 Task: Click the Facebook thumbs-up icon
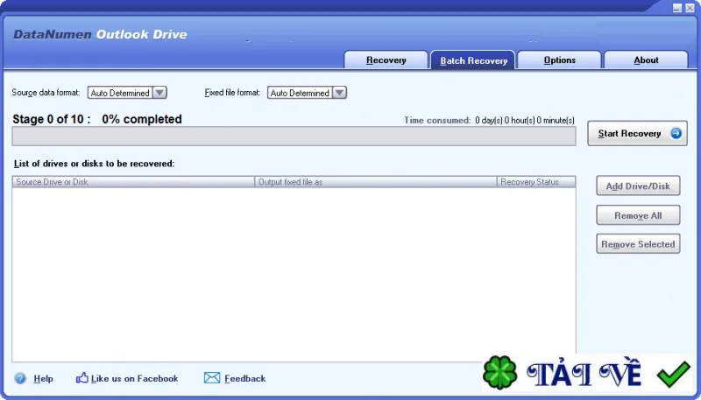81,378
